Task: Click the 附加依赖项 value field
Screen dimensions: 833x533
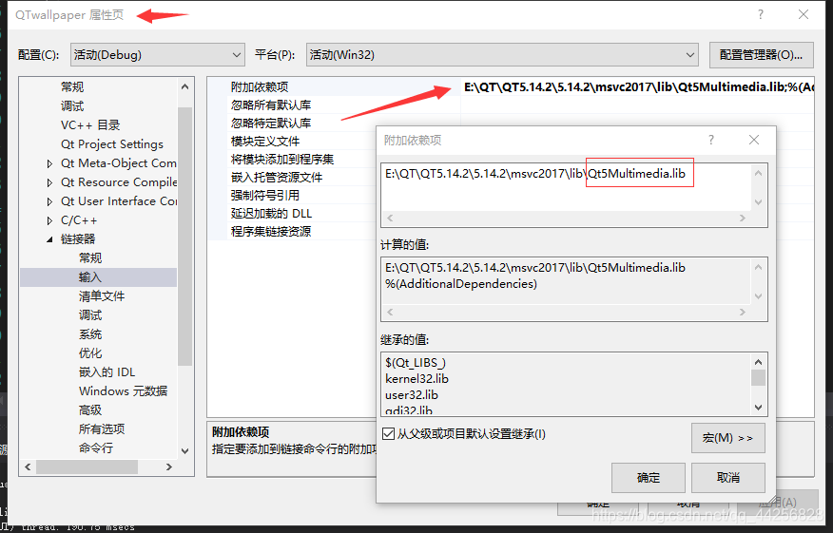Action: click(x=637, y=87)
